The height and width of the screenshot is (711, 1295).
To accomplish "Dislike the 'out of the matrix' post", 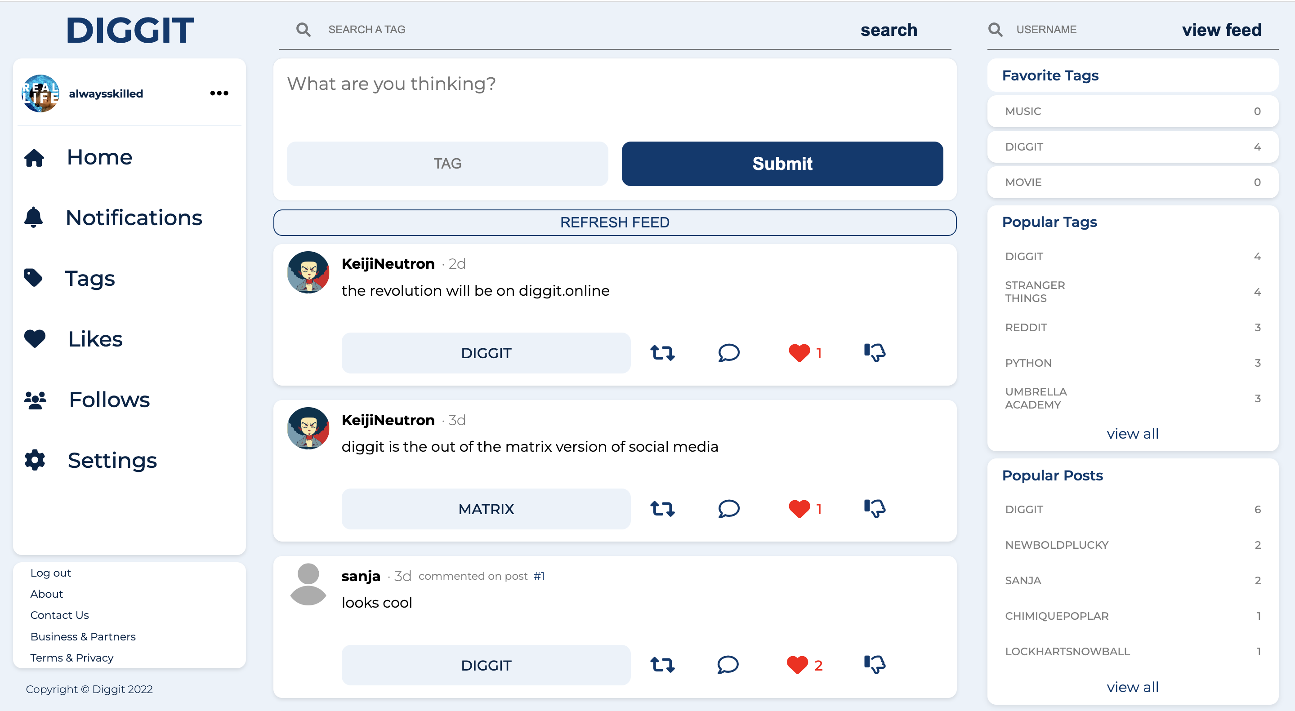I will tap(875, 508).
